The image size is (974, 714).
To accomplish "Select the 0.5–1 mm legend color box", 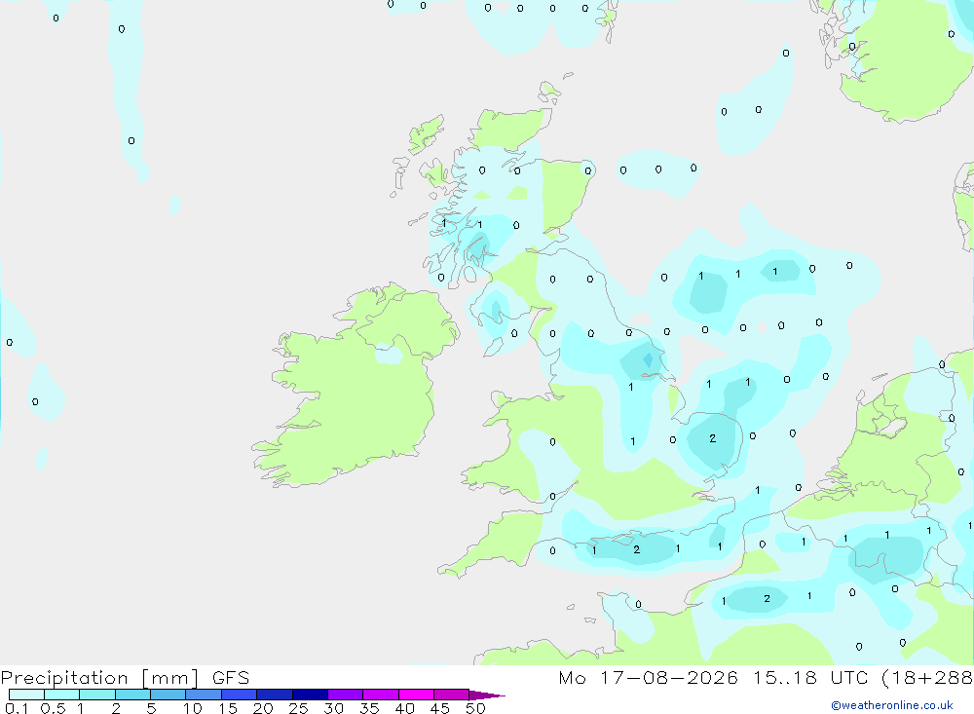I will 61,695.
